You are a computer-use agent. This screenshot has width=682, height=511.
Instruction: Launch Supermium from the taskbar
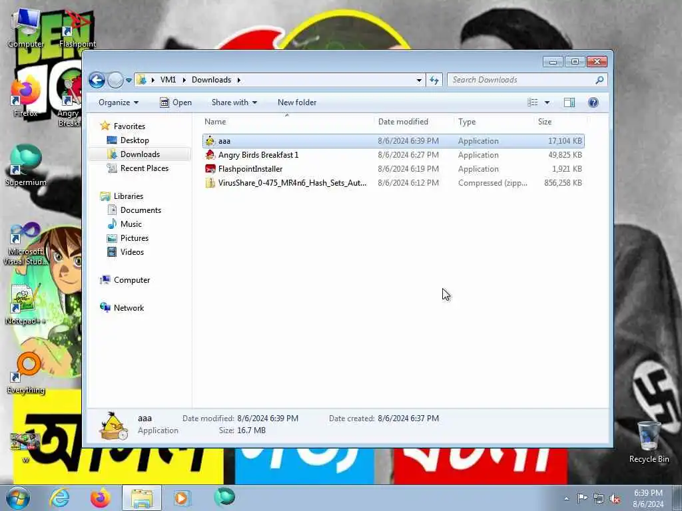[224, 497]
